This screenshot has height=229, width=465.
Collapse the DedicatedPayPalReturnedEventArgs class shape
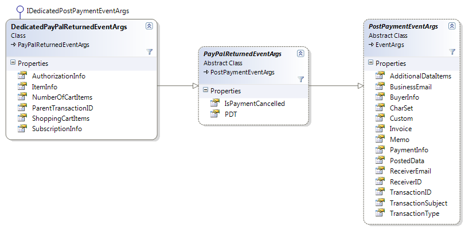(x=149, y=26)
